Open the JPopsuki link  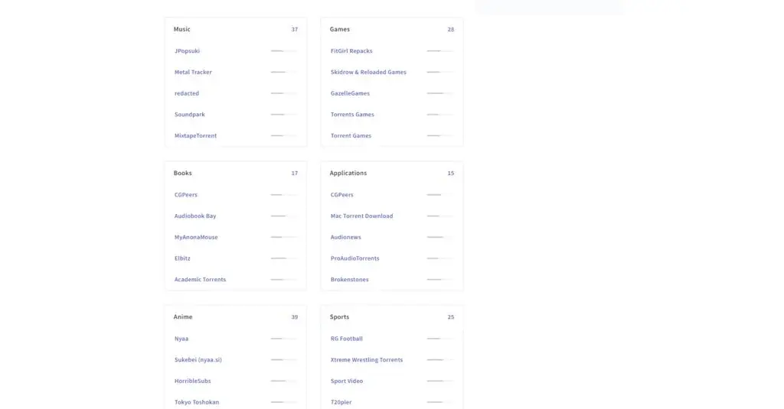click(x=187, y=51)
